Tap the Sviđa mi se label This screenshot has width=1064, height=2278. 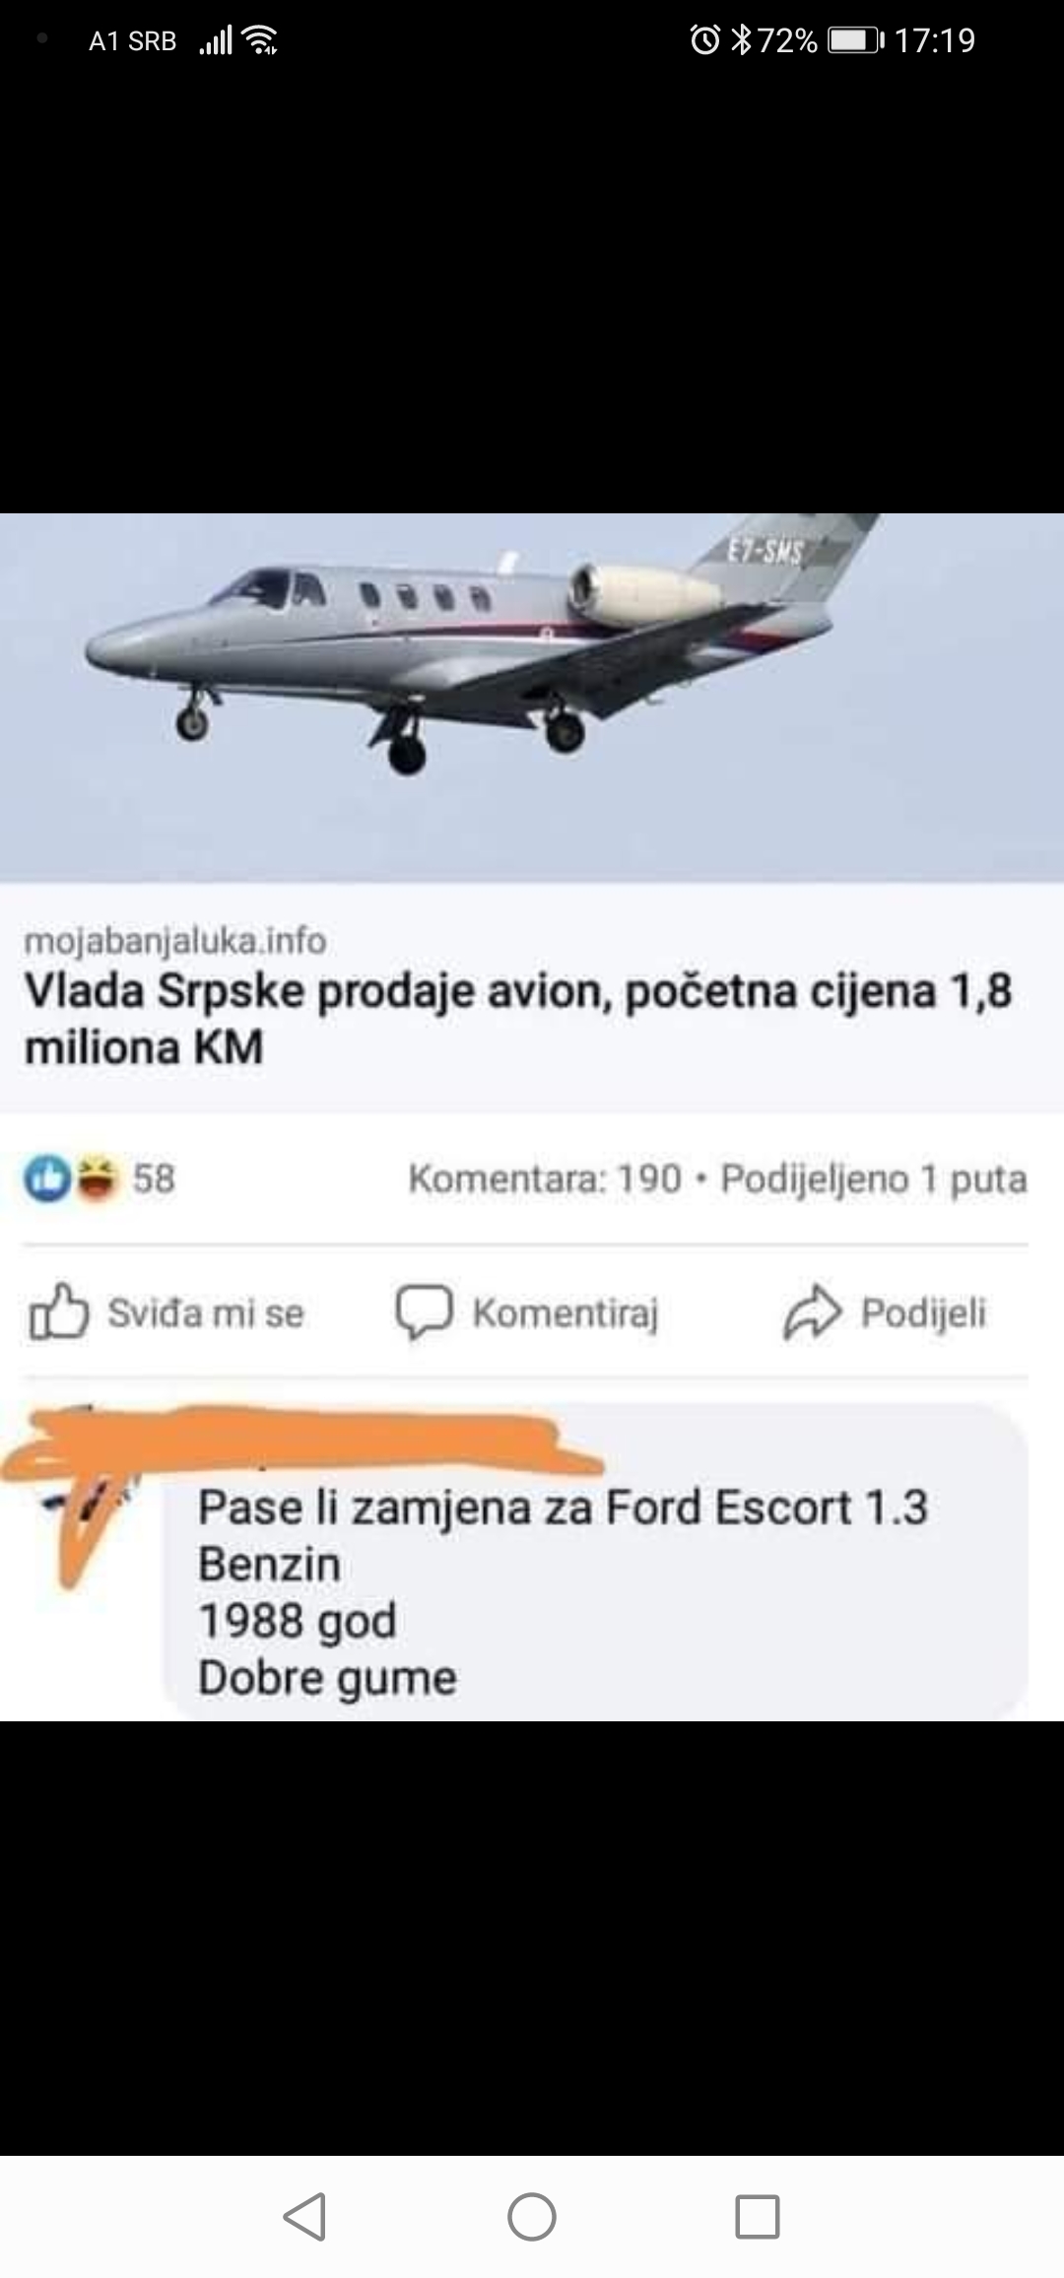206,1312
